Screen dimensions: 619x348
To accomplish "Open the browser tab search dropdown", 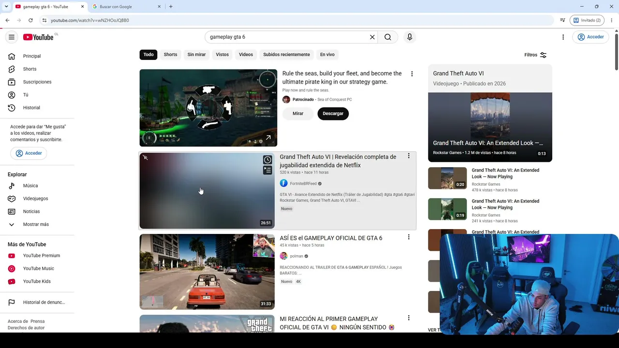I will point(6,7).
